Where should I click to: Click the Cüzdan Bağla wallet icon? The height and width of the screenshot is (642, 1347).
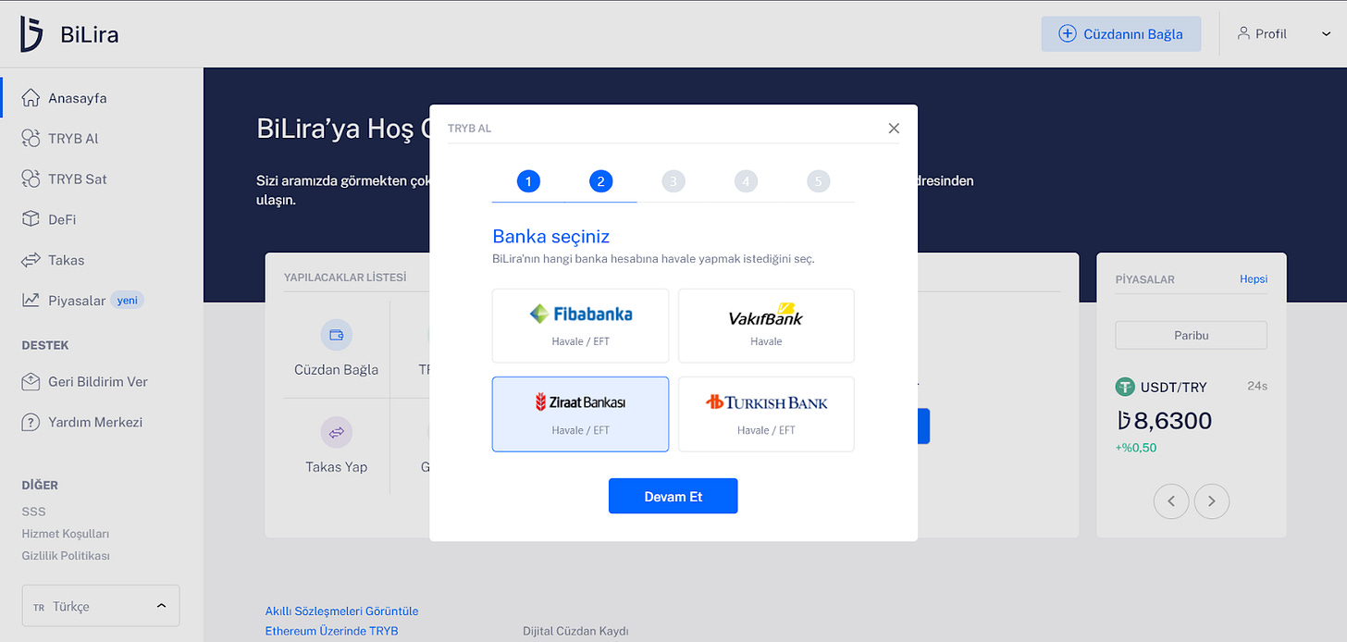(337, 335)
